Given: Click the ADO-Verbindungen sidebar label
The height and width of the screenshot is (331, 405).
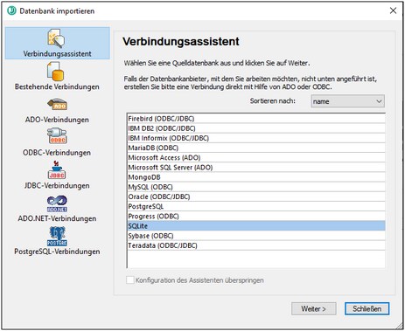Looking at the screenshot, I should pyautogui.click(x=57, y=120).
